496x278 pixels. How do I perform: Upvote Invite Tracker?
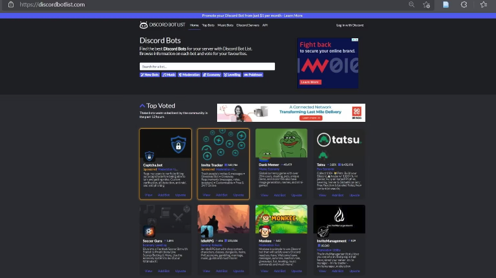click(239, 195)
